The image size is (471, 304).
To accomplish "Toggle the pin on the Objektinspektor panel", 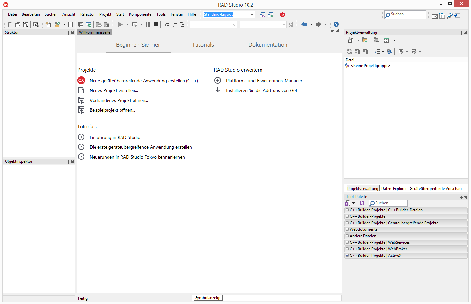I will [x=68, y=162].
